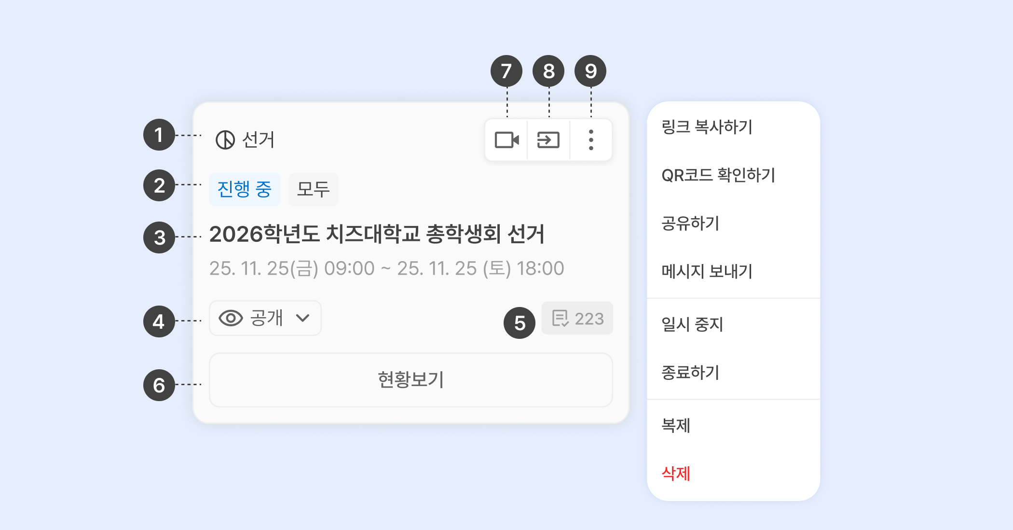Click the 진행 중 status tag
Viewport: 1013px width, 530px height.
click(x=245, y=189)
